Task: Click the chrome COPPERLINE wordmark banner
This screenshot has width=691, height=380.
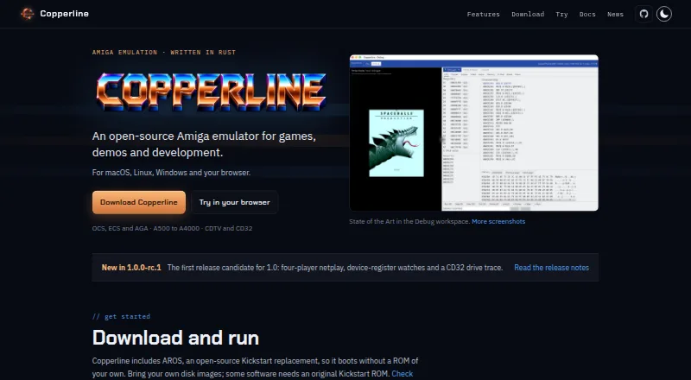Action: (211, 92)
